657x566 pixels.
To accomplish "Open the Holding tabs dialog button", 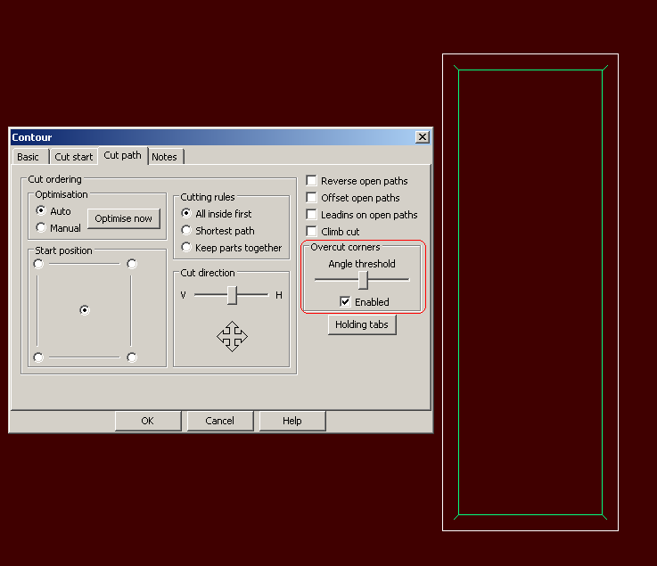I will pyautogui.click(x=362, y=324).
